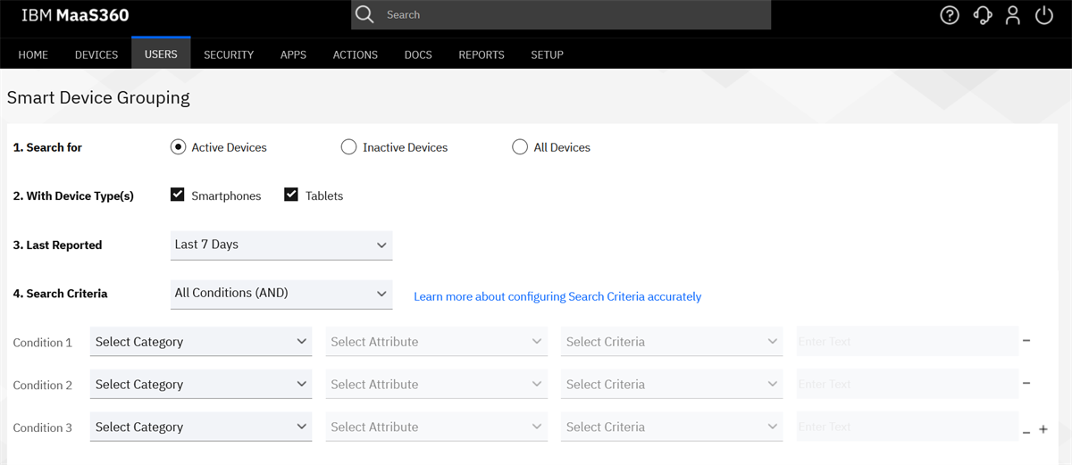Remove Condition 1 with minus icon
Viewport: 1072px width, 465px height.
point(1026,341)
